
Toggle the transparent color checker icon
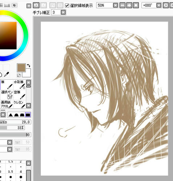pos(19,75)
